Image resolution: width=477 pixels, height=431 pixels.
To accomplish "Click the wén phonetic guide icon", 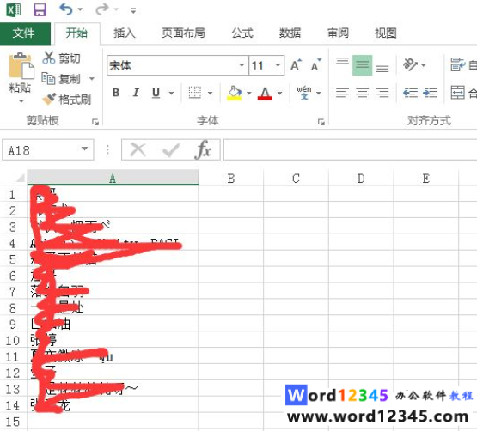I will coord(304,93).
